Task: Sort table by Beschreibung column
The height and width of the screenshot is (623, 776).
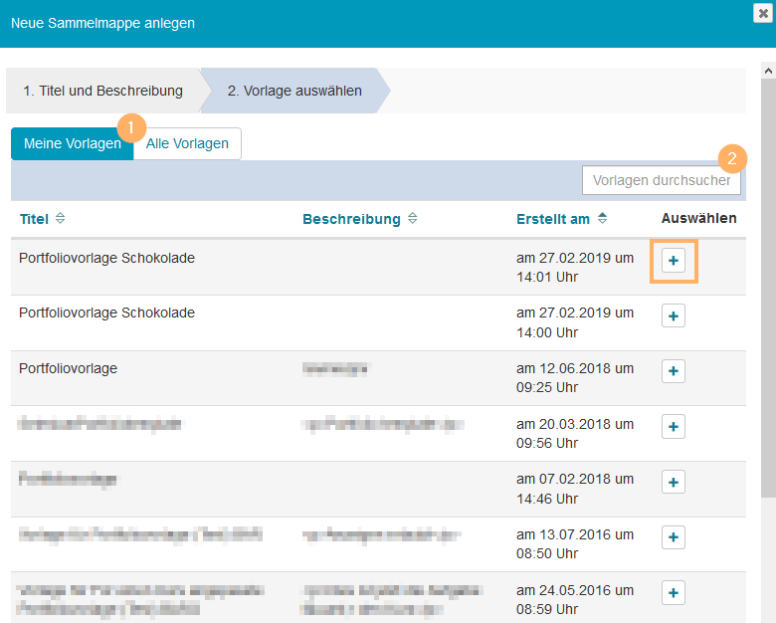Action: (x=359, y=219)
